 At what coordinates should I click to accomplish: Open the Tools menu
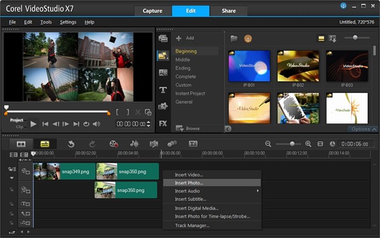point(46,22)
